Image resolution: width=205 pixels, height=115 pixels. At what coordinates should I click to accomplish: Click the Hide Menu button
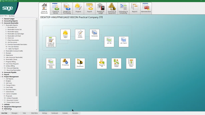[34, 113]
